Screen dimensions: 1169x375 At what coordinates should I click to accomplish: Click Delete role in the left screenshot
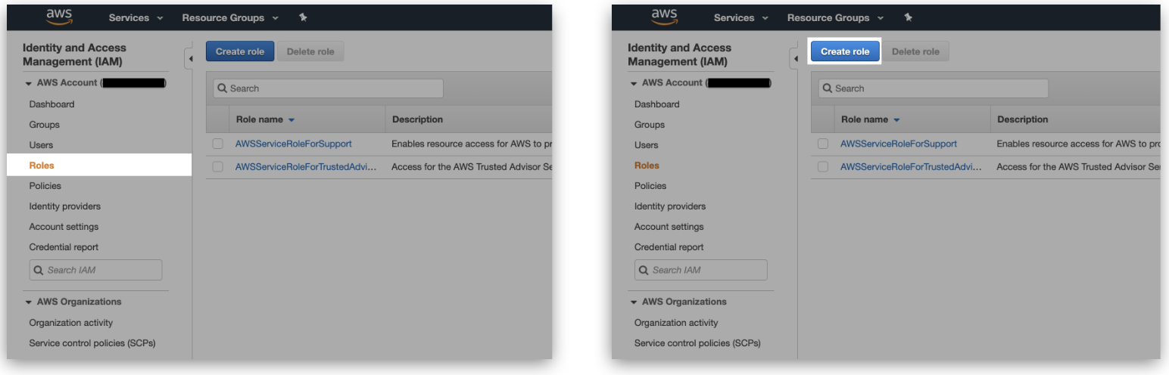pos(310,51)
